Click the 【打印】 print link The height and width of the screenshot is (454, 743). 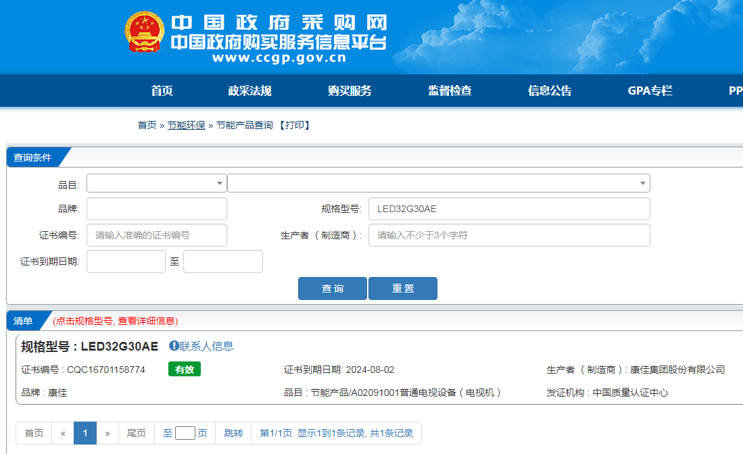pos(294,125)
